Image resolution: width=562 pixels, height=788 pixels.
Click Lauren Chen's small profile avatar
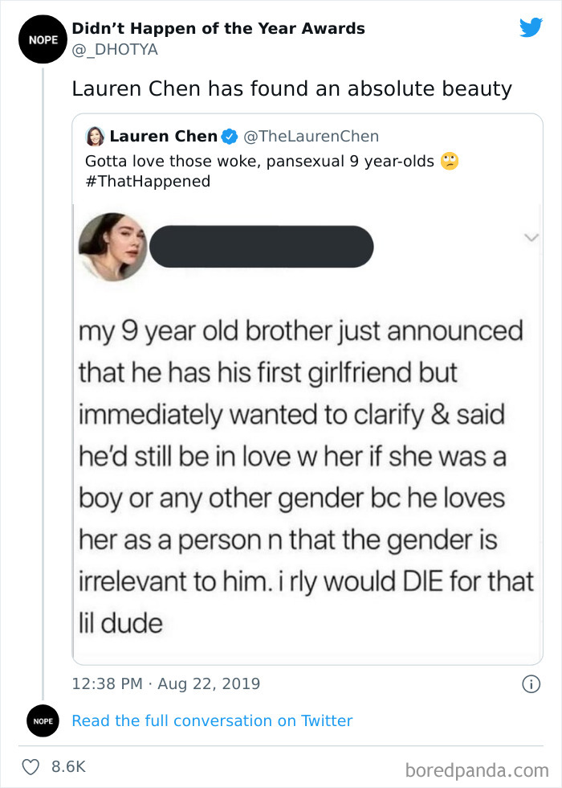pyautogui.click(x=95, y=137)
